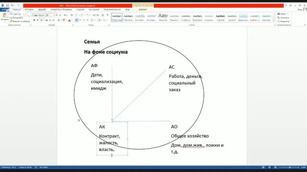Expand the styles gallery
Screen dimensions: 307x172
[x=274, y=21]
